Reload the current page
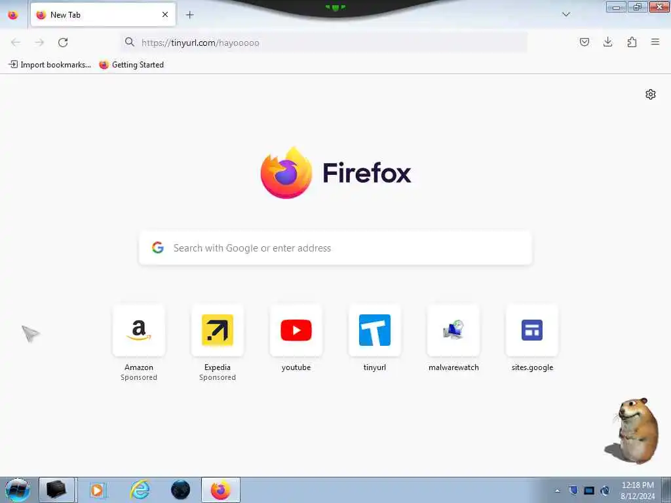Image resolution: width=671 pixels, height=503 pixels. [63, 43]
